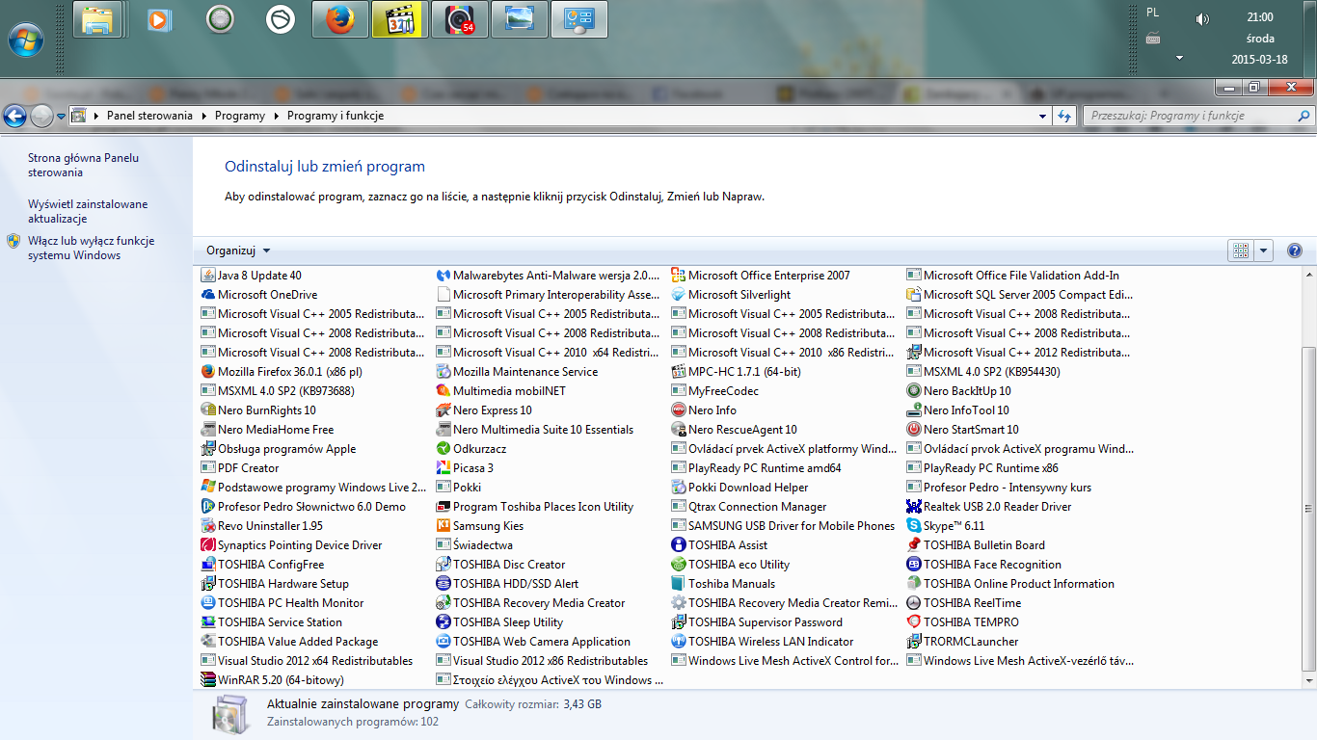Select Revo Uninstaller 1.95 icon
This screenshot has height=740, width=1317.
(x=207, y=526)
